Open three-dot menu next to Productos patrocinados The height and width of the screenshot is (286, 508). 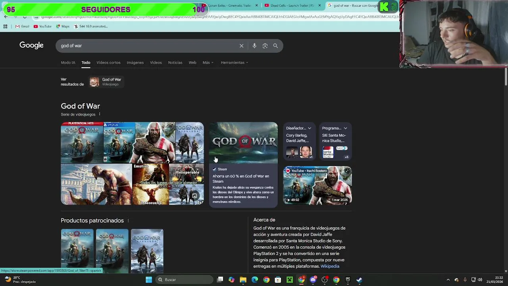pyautogui.click(x=128, y=220)
